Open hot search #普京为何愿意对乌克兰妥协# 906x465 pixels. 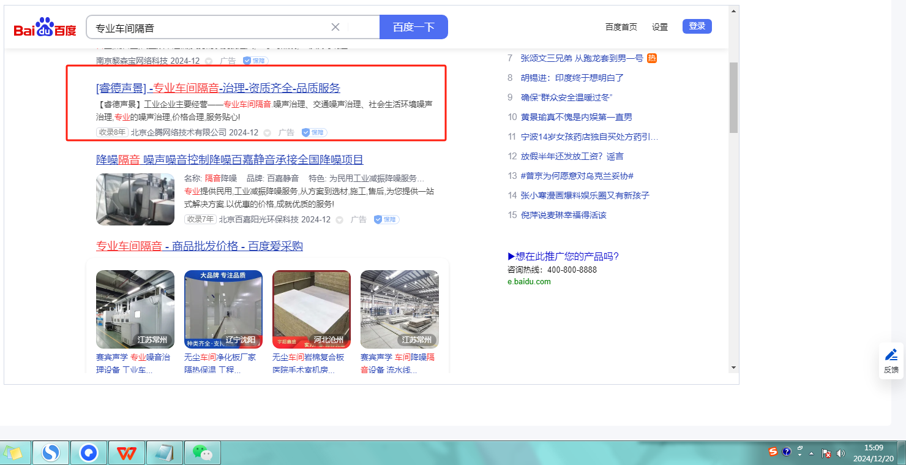pos(577,176)
